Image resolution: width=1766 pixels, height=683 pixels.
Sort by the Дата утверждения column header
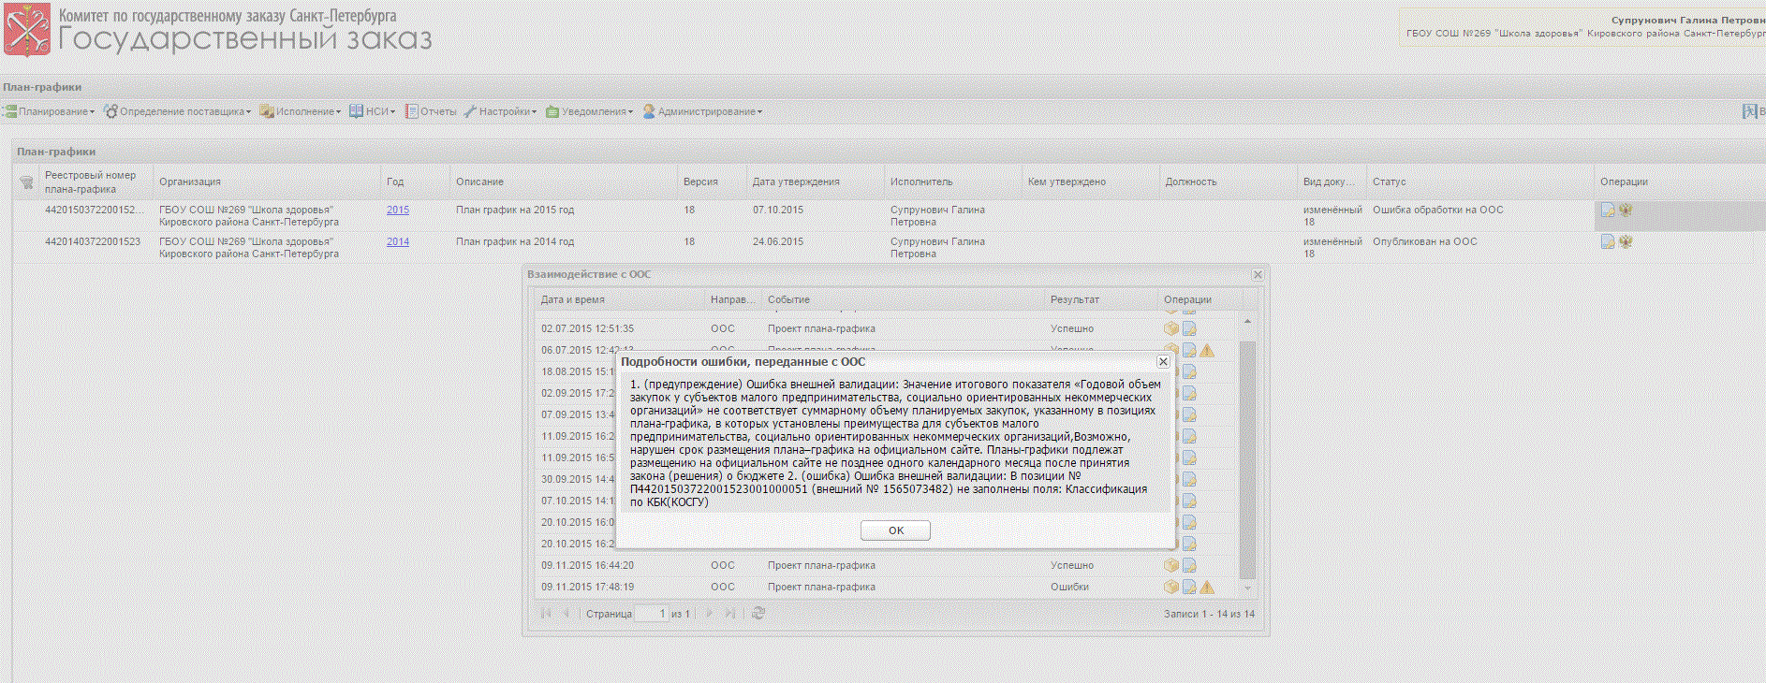point(815,182)
